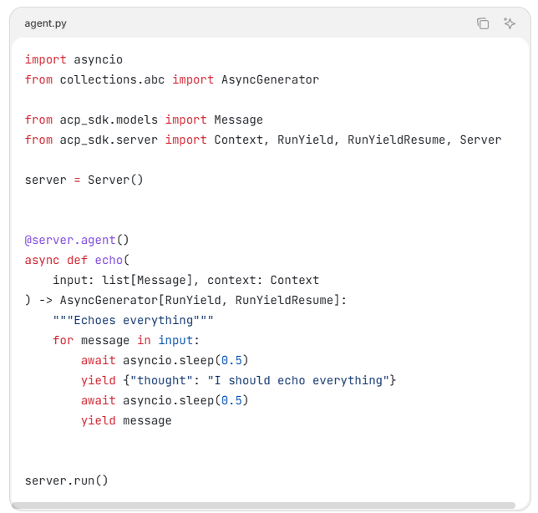The width and height of the screenshot is (538, 513).
Task: Click the @server.agent decorator
Action: pos(70,240)
